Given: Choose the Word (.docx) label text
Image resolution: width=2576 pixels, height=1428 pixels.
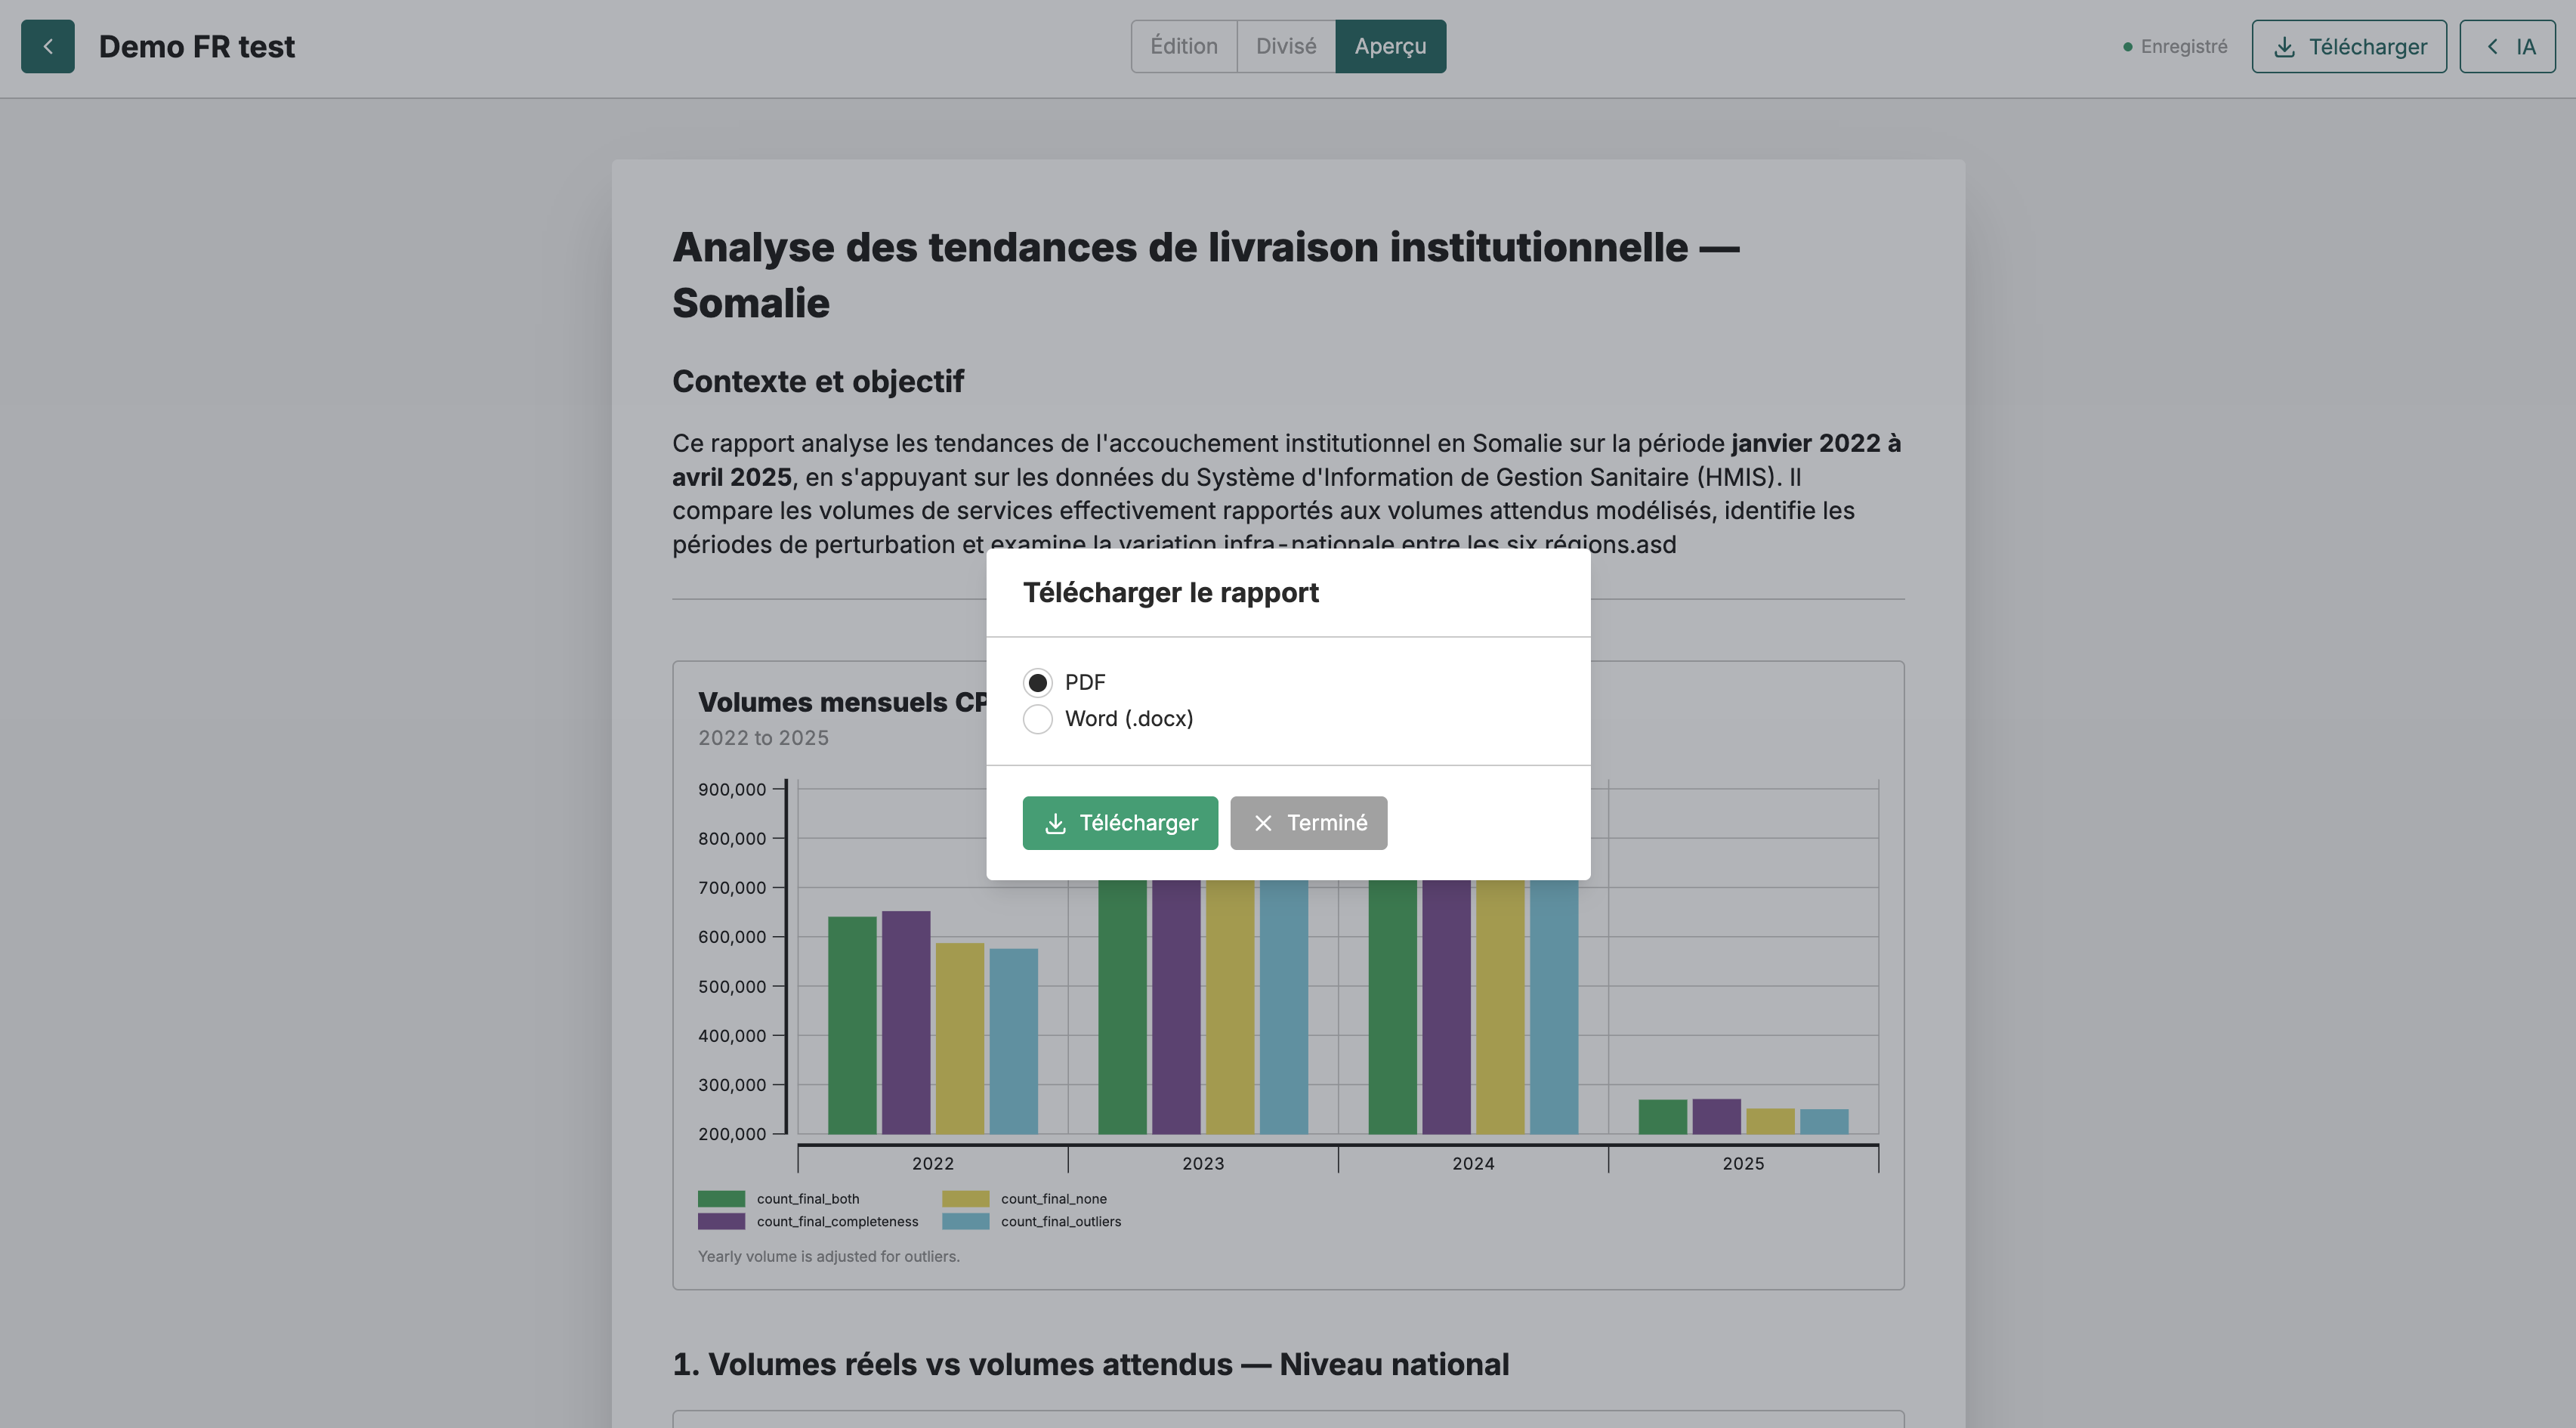Looking at the screenshot, I should click(1129, 719).
